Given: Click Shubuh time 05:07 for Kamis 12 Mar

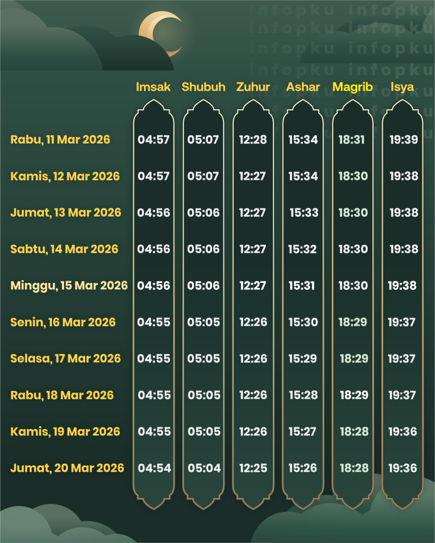Looking at the screenshot, I should [x=203, y=176].
